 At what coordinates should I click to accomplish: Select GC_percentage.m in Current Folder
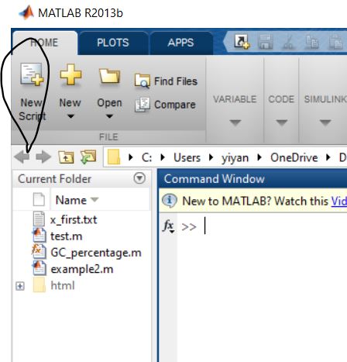tap(96, 253)
